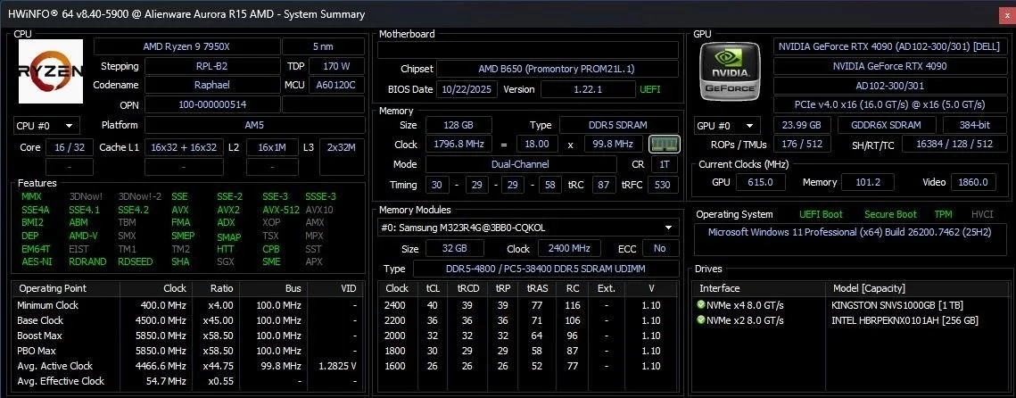Click the DDR5-4800 / PC5-38400 type field
Screen dimensions: 1016x398
(x=546, y=269)
